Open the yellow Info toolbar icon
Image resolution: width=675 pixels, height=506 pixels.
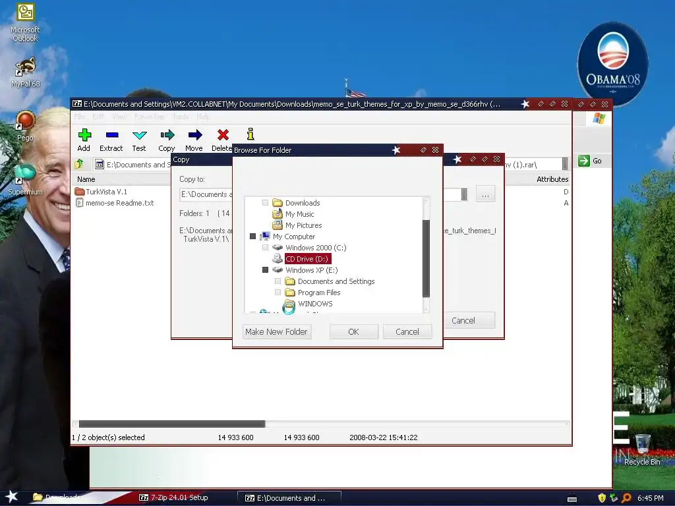pos(250,134)
